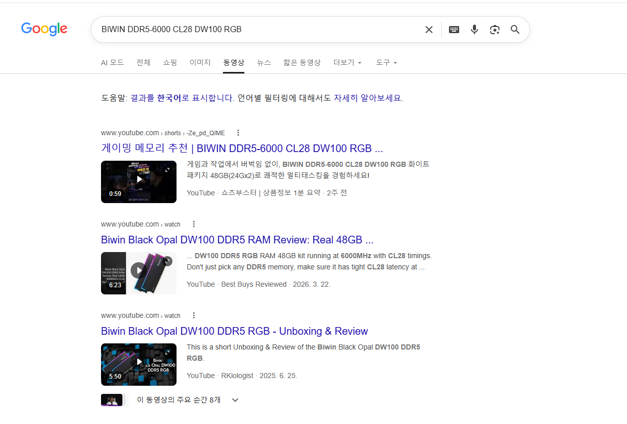Open image search with camera lens icon
This screenshot has width=627, height=424.
pos(494,30)
